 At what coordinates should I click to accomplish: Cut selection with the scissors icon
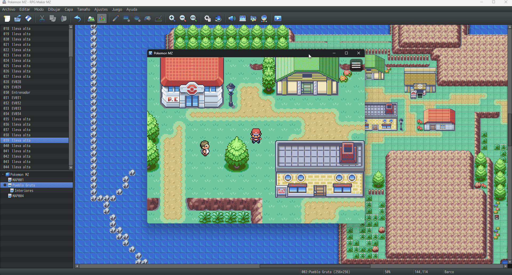42,18
